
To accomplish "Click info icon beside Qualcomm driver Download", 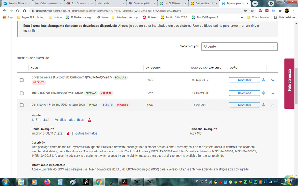I will click(263, 80).
